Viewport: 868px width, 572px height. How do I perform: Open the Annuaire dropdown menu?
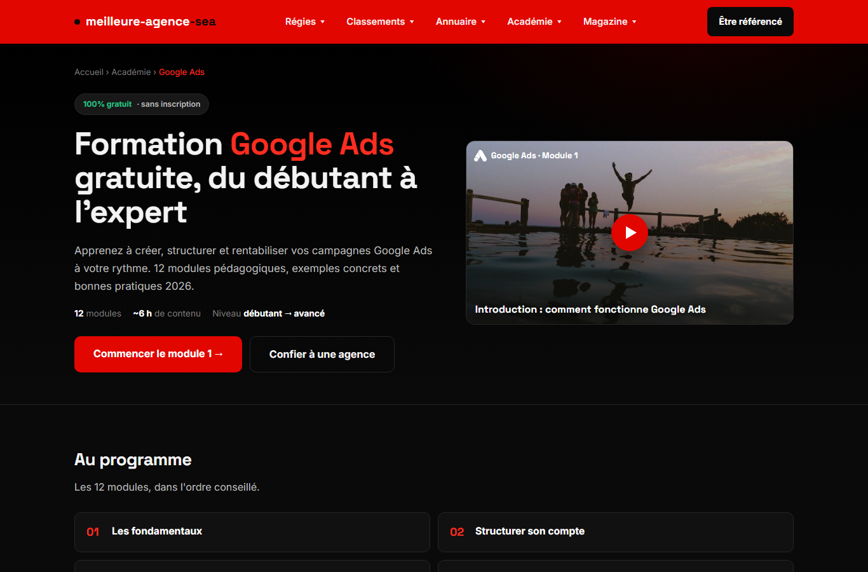(x=461, y=22)
